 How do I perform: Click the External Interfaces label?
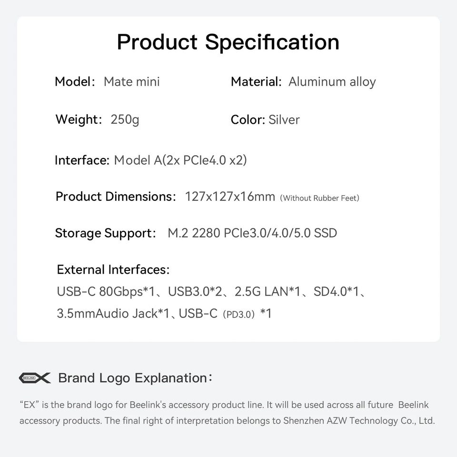[113, 269]
